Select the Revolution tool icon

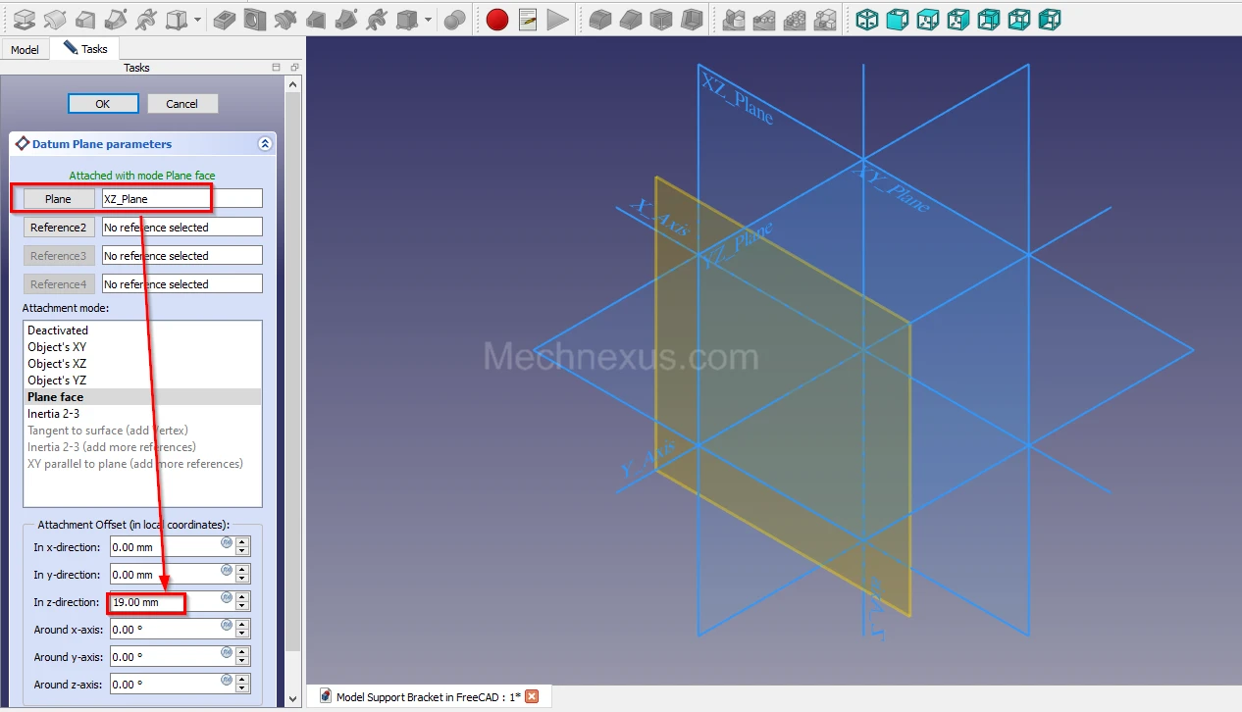click(x=56, y=19)
